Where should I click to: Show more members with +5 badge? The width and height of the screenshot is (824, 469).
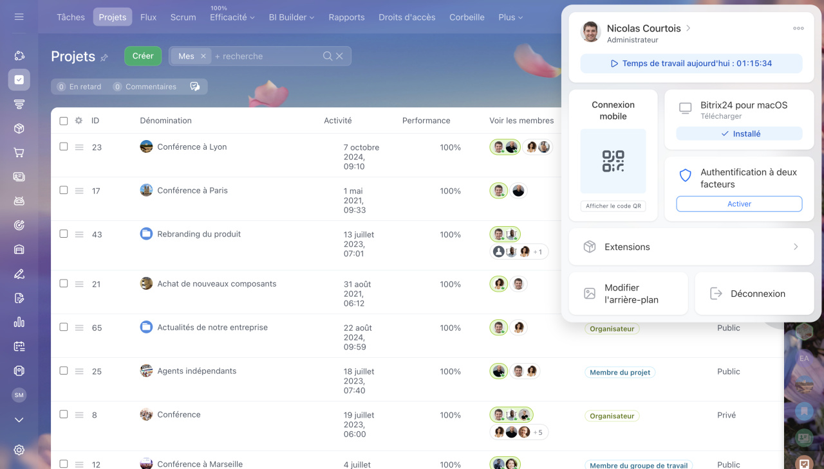point(538,432)
